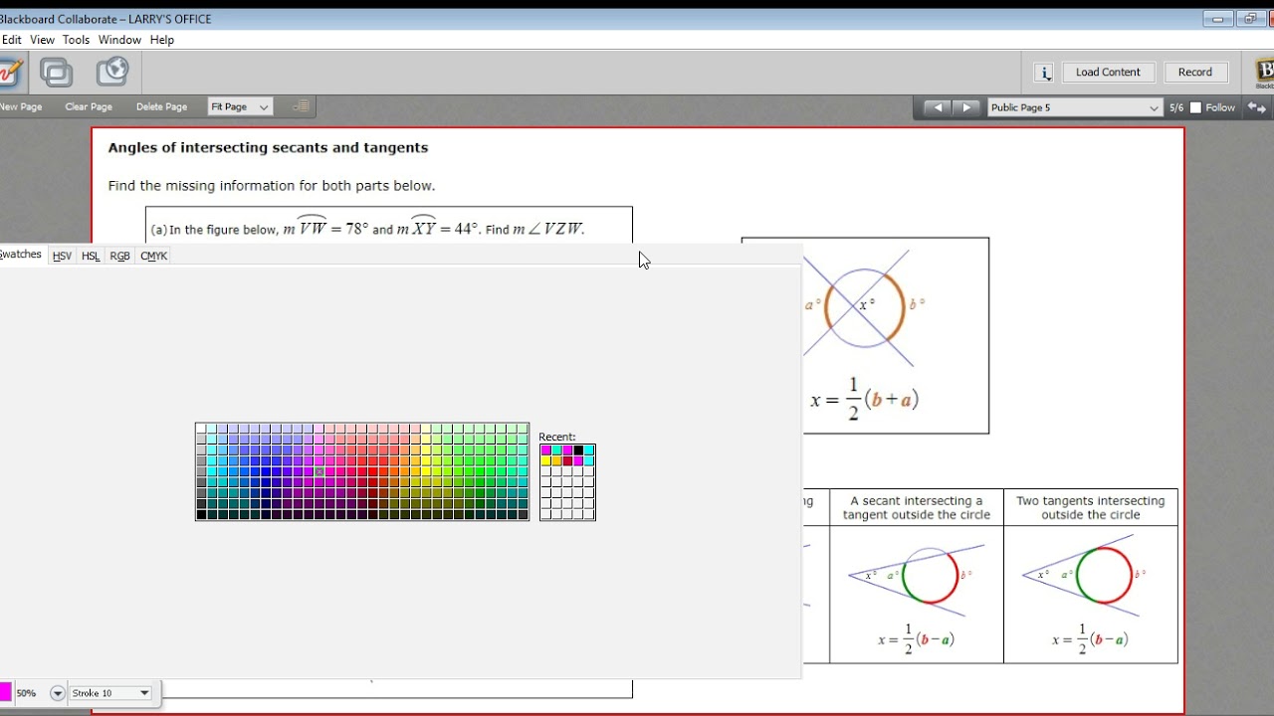Click the Delete Page button
1274x716 pixels.
(x=161, y=106)
